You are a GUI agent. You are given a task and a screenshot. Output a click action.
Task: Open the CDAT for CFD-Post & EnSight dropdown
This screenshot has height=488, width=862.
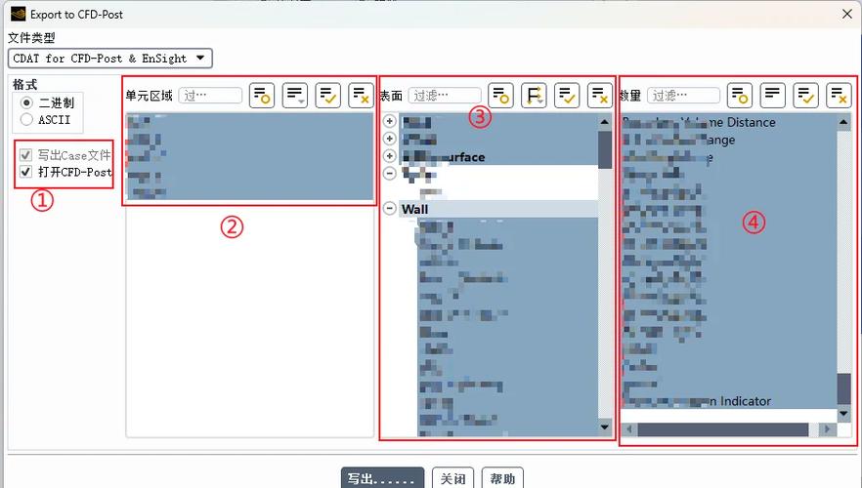(109, 59)
